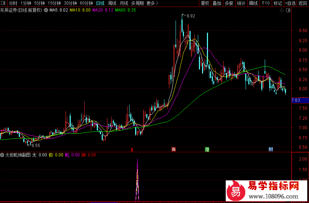Click the 7.63 current price tag
309x203 pixels.
tap(300, 100)
